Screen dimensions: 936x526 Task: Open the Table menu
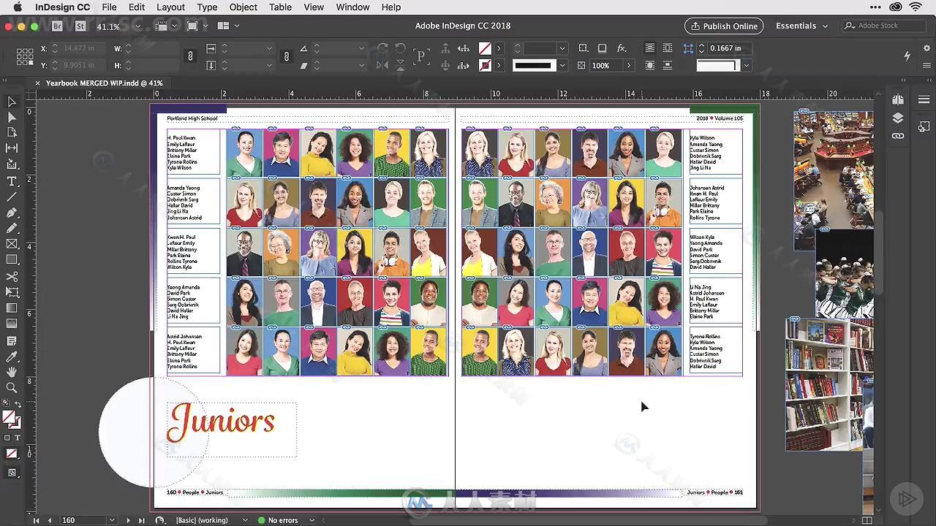(x=280, y=7)
